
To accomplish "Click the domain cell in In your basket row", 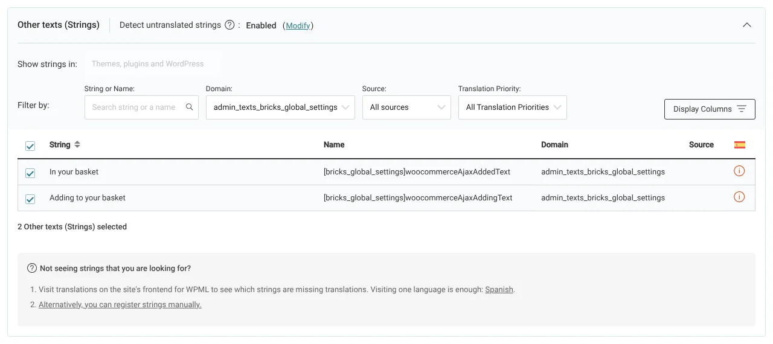I will 603,172.
